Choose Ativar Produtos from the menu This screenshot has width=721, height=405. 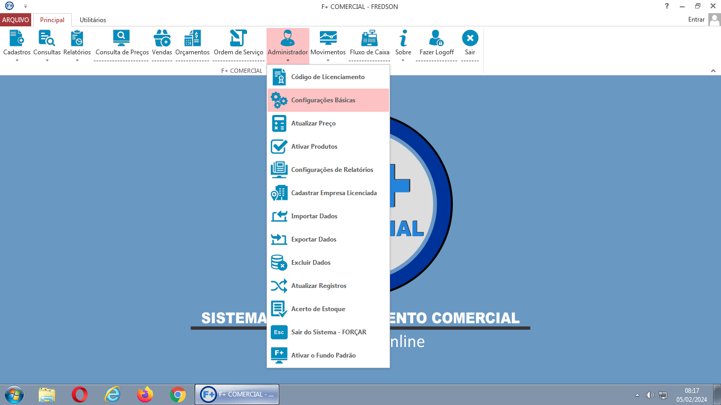pyautogui.click(x=328, y=147)
